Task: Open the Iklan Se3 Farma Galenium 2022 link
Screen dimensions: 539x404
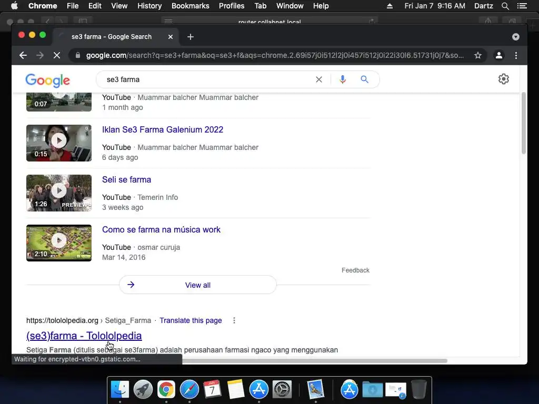Action: click(x=163, y=129)
